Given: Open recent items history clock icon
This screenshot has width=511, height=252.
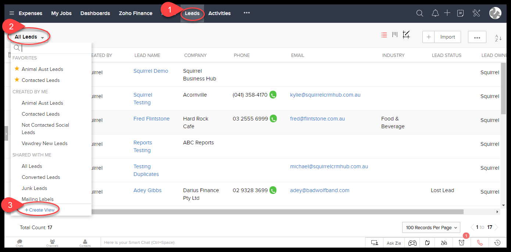Looking at the screenshot, I should 497,242.
